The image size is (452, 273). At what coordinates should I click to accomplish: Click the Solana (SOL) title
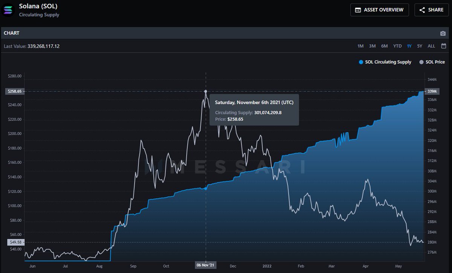coord(38,6)
